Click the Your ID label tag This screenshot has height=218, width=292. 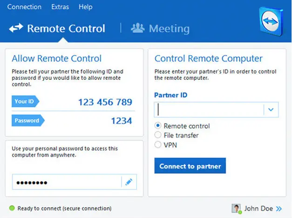coord(26,101)
